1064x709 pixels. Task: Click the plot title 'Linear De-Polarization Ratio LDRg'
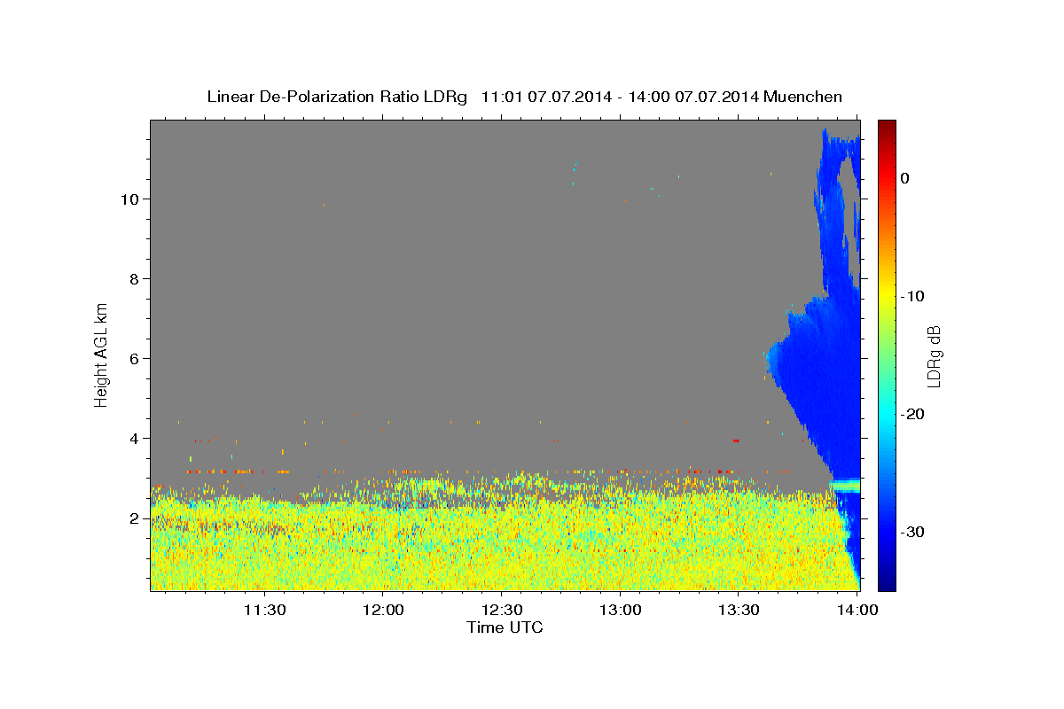[x=337, y=97]
